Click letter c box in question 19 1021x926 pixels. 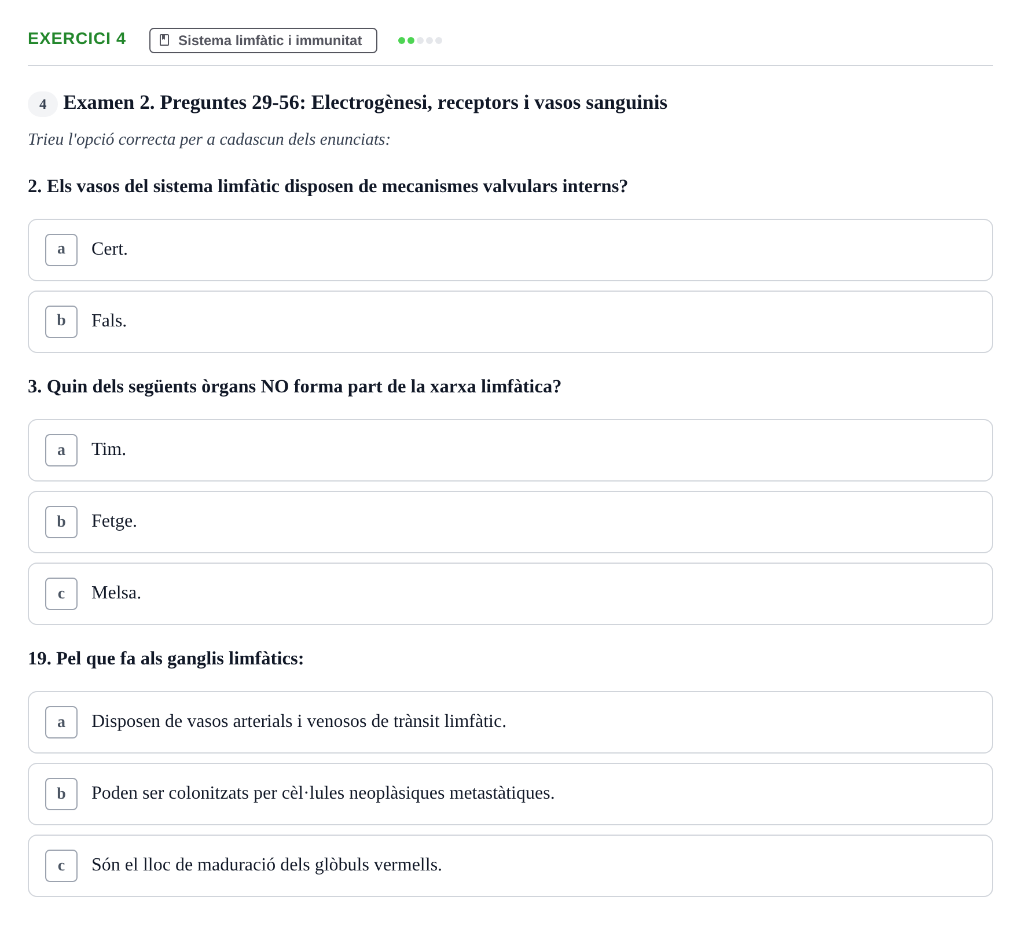point(61,866)
